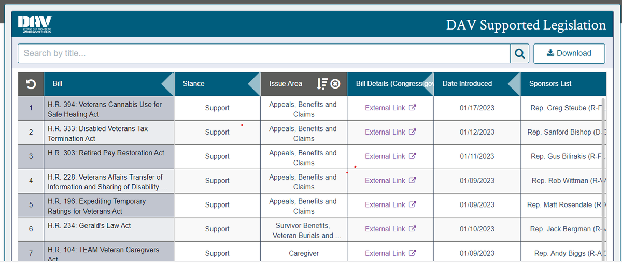Open the External Link for H.R. 303
The height and width of the screenshot is (263, 622).
click(x=390, y=156)
